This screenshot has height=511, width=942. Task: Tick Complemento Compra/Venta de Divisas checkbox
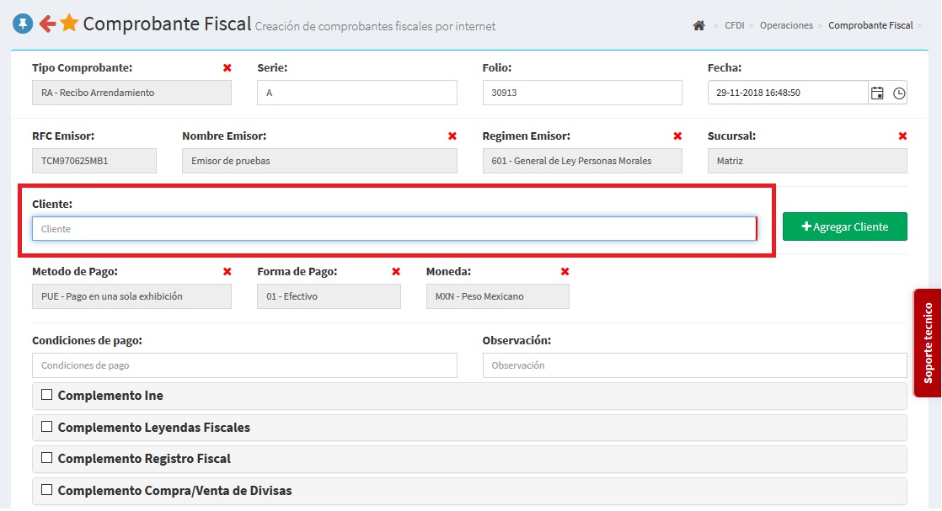point(47,489)
